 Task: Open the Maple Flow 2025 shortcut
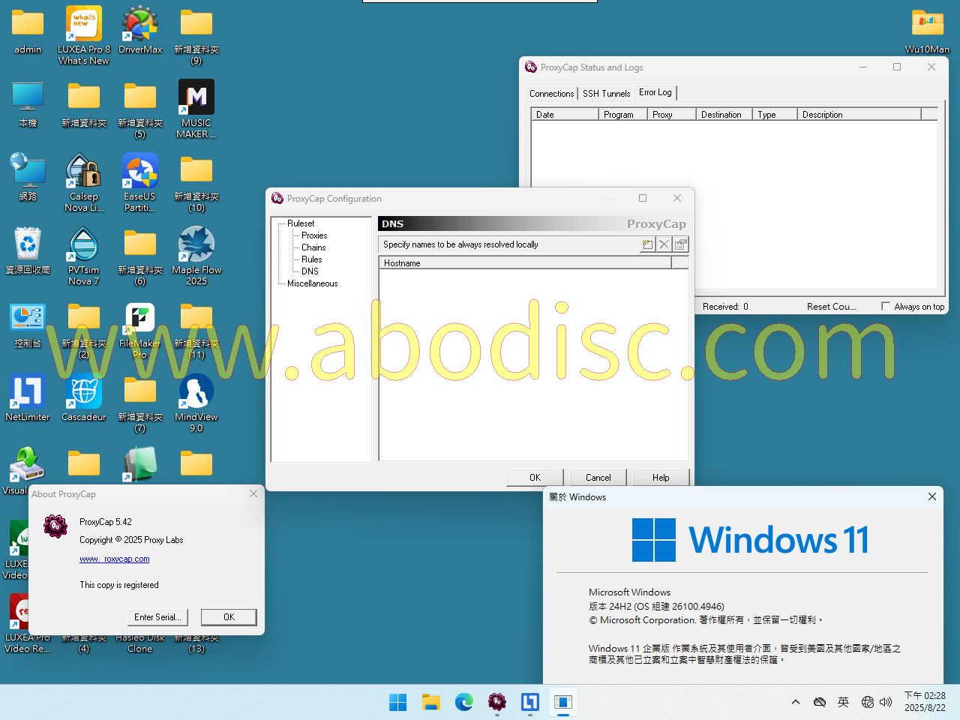196,256
